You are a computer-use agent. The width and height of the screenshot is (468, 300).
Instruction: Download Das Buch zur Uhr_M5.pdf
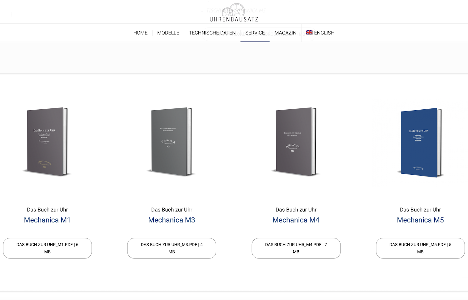coord(421,248)
